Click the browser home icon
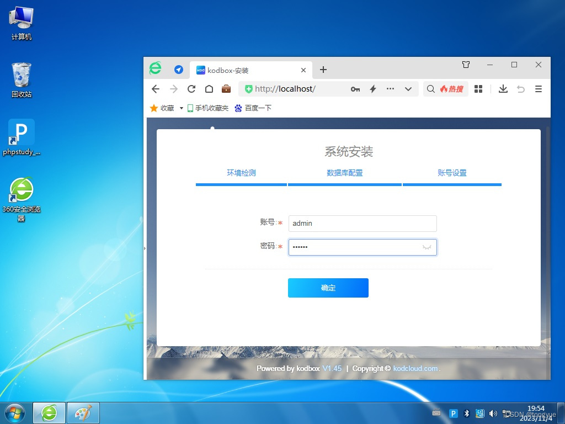565x424 pixels. tap(209, 89)
